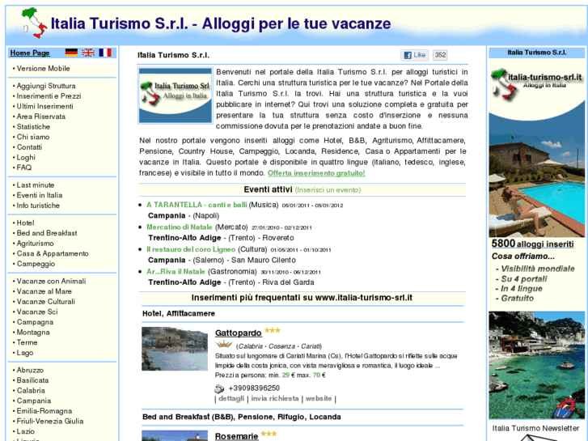Open the FAQ page
Screen dimensions: 588x441
pyautogui.click(x=24, y=167)
